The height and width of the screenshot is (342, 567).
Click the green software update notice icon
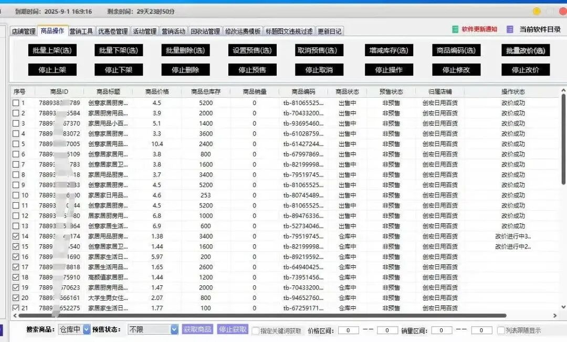[455, 29]
